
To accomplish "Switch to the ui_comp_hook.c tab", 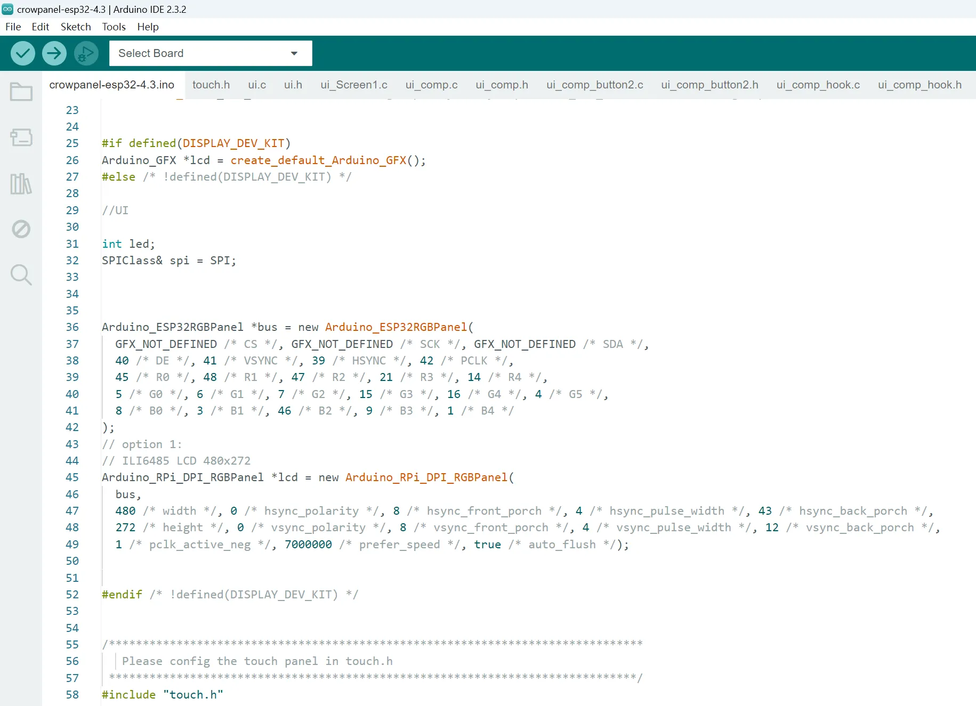I will 818,85.
